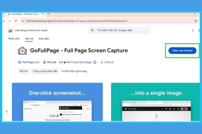This screenshot has height=134, width=202.
Task: Open the 84 N lượt xếp hạng ratings link
Action: tap(79, 62)
